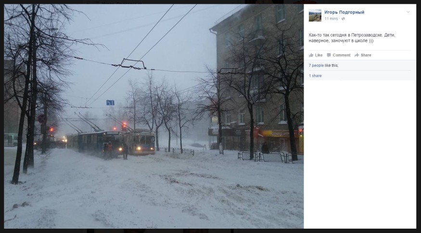Show the 7 people who liked this
The image size is (421, 233).
click(x=316, y=65)
